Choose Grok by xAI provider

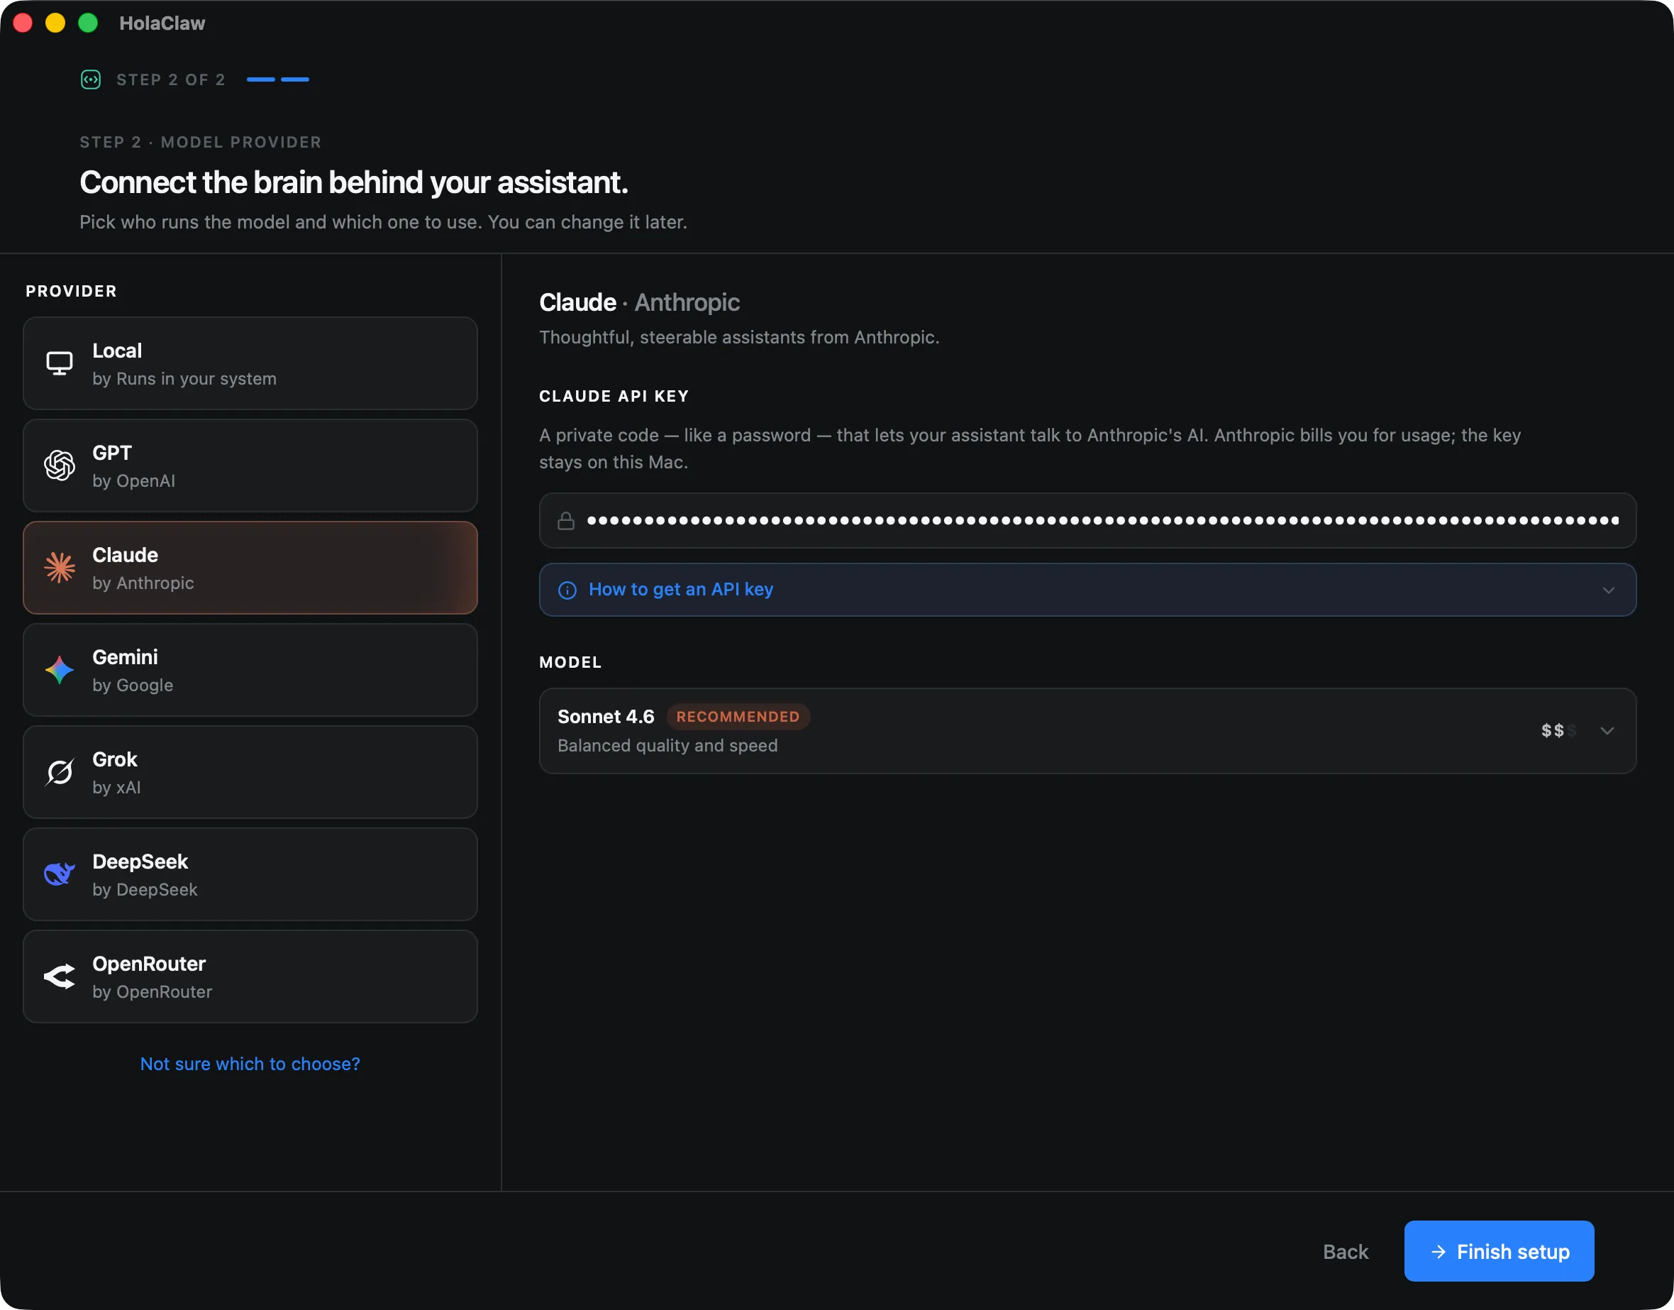coord(250,771)
